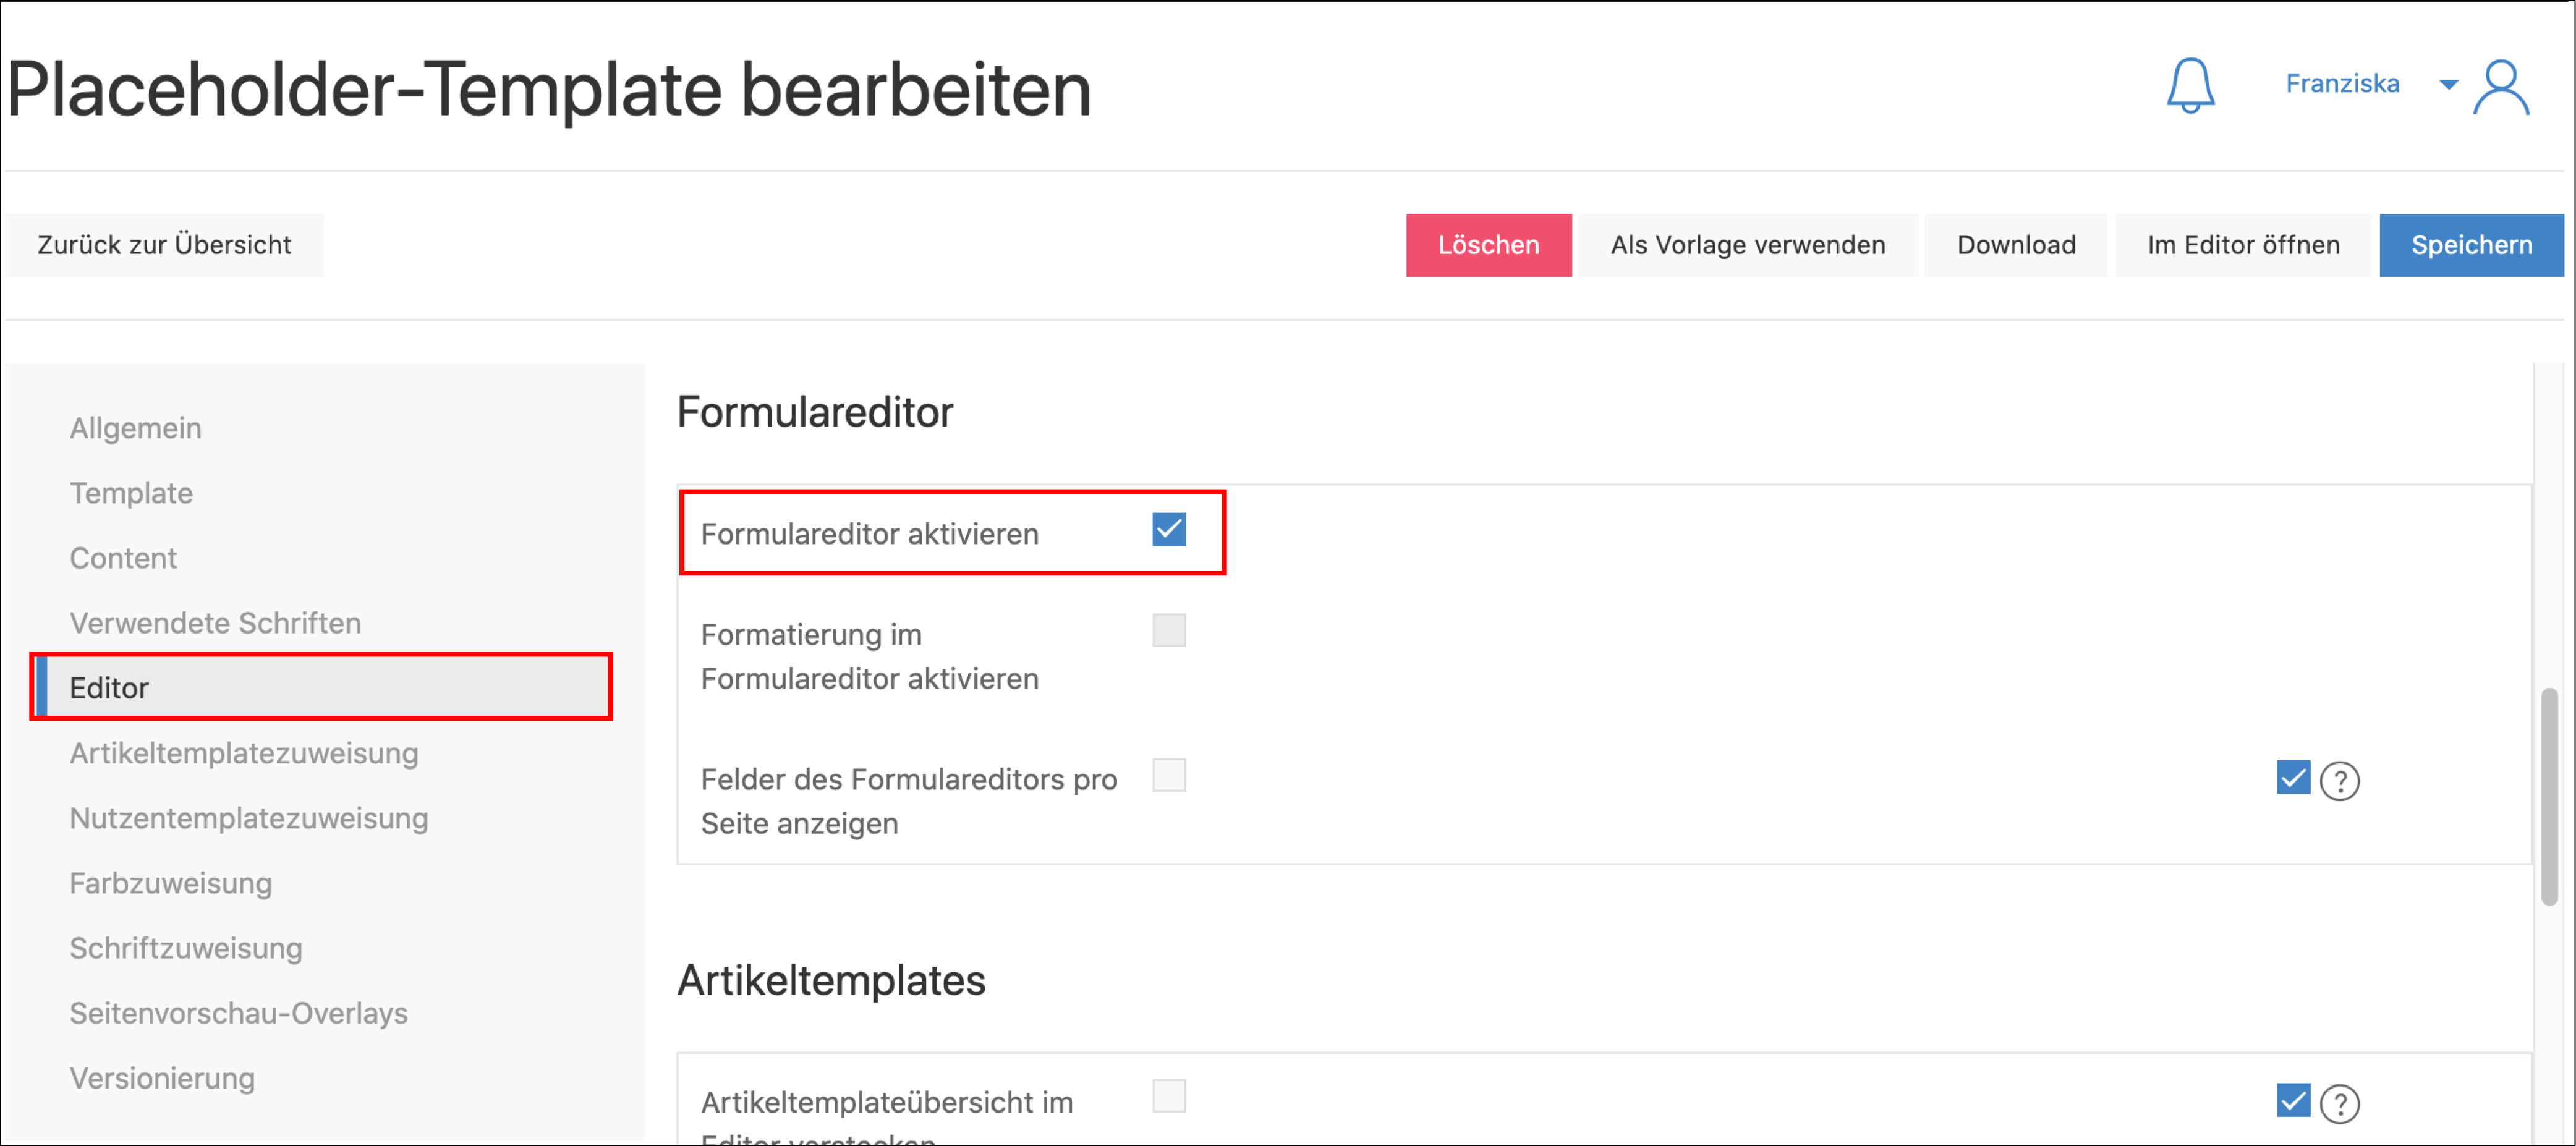The image size is (2576, 1146).
Task: Go back via Zurück zur Übersicht
Action: (164, 245)
